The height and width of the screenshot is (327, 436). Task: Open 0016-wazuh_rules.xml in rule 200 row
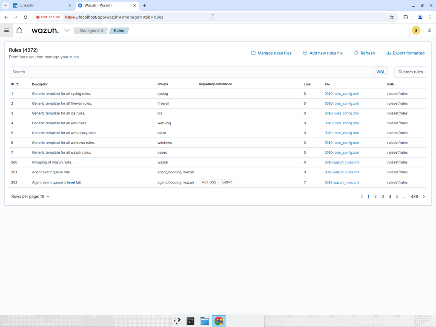point(342,162)
